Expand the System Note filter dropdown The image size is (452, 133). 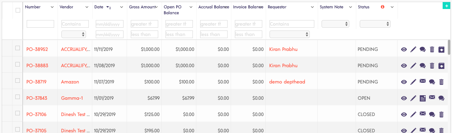pos(335,24)
